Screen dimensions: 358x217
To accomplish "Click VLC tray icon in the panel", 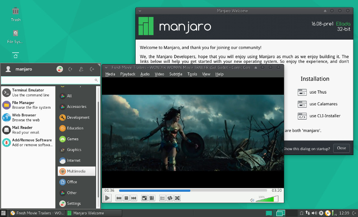I will 328,213.
